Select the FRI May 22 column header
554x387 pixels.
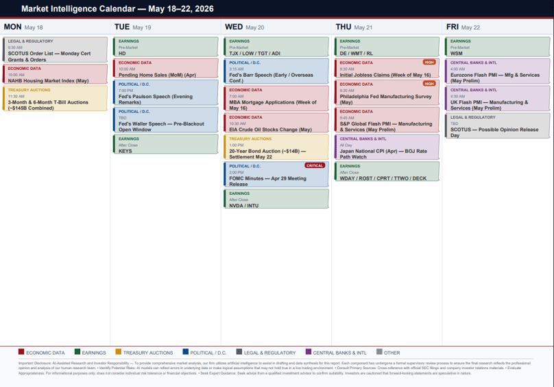click(463, 27)
